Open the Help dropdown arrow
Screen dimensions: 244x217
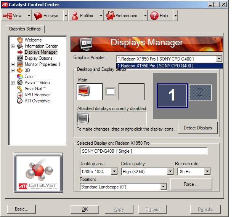pos(175,16)
